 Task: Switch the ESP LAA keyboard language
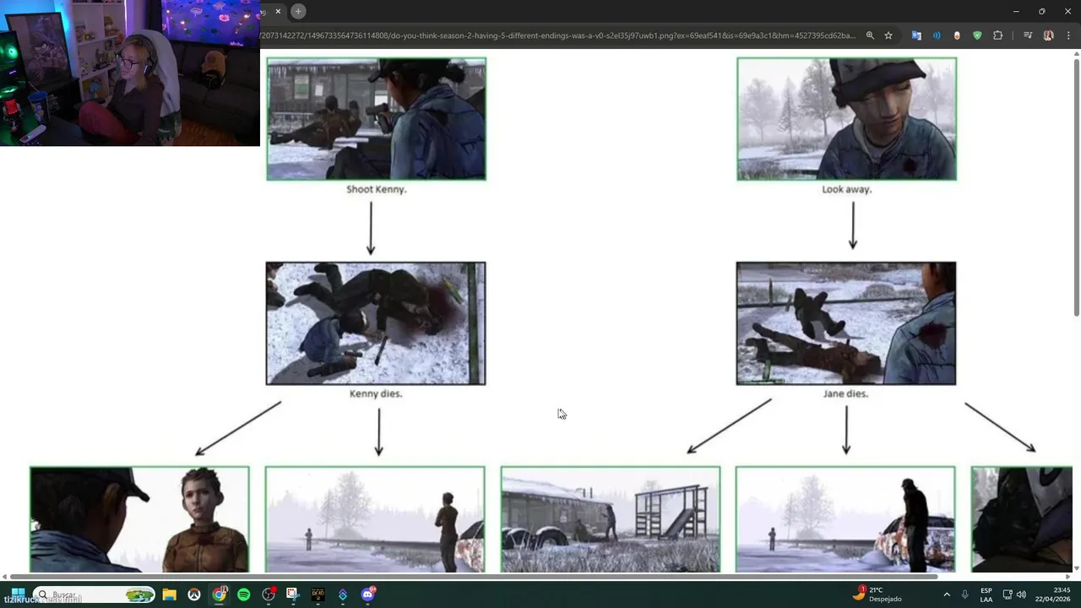pyautogui.click(x=986, y=594)
